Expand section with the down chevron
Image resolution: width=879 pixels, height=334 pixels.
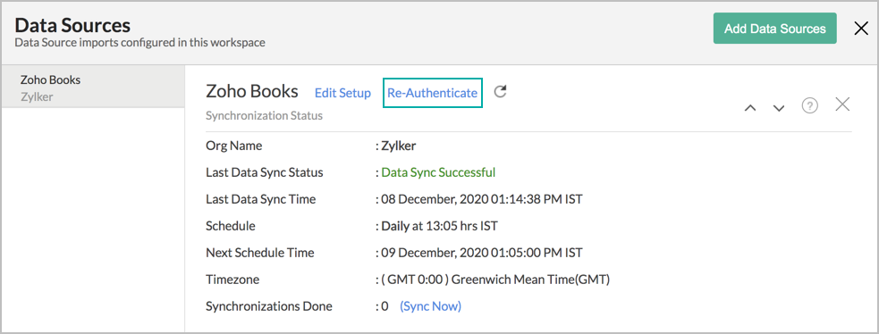(x=779, y=108)
